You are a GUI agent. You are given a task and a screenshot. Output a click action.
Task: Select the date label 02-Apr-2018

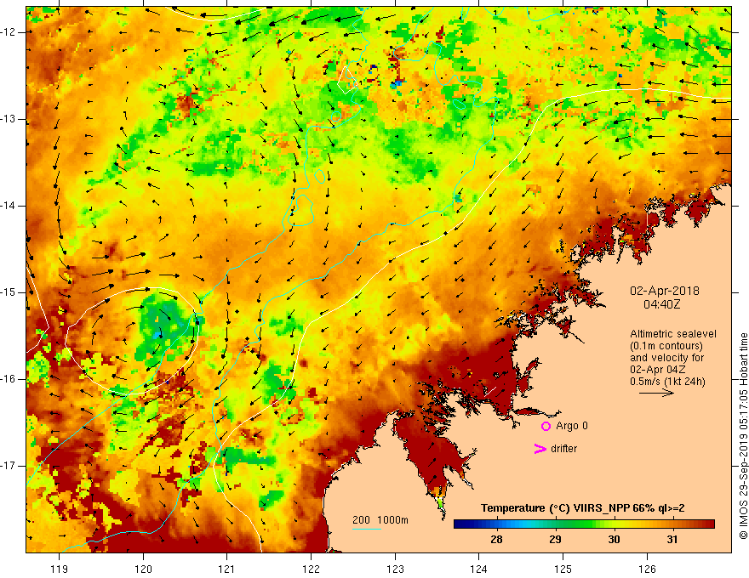[x=665, y=291]
